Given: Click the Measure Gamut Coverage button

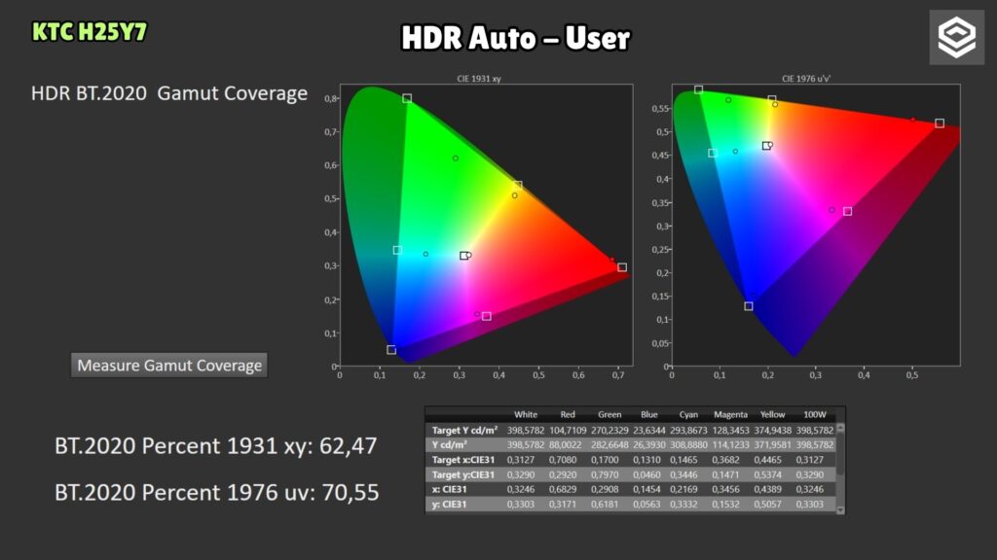Looking at the screenshot, I should tap(169, 366).
